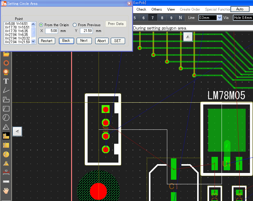Image resolution: width=253 pixels, height=201 pixels.
Task: Open the Others menu
Action: pos(157,9)
